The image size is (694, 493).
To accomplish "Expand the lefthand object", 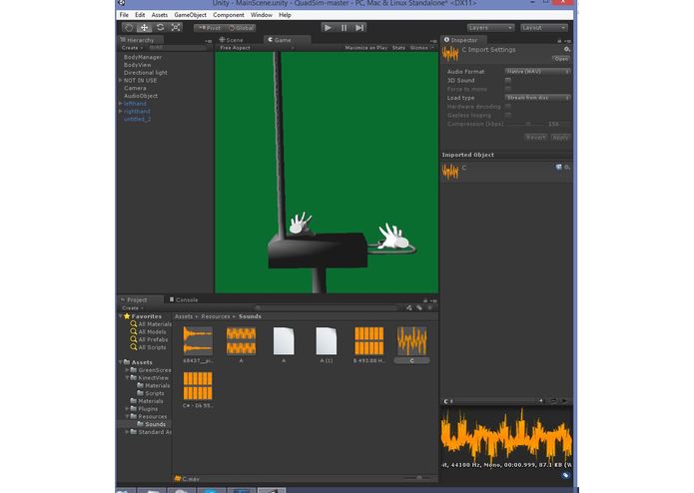I will (x=120, y=104).
